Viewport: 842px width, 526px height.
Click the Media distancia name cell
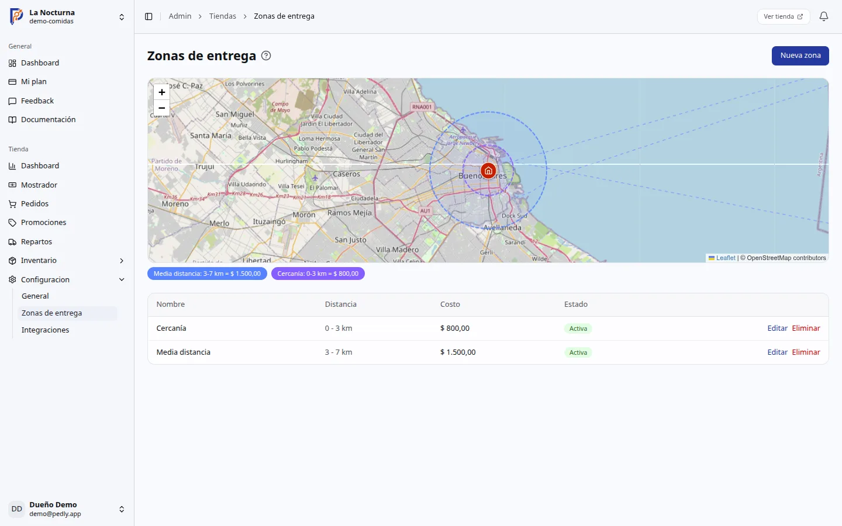[x=184, y=352]
